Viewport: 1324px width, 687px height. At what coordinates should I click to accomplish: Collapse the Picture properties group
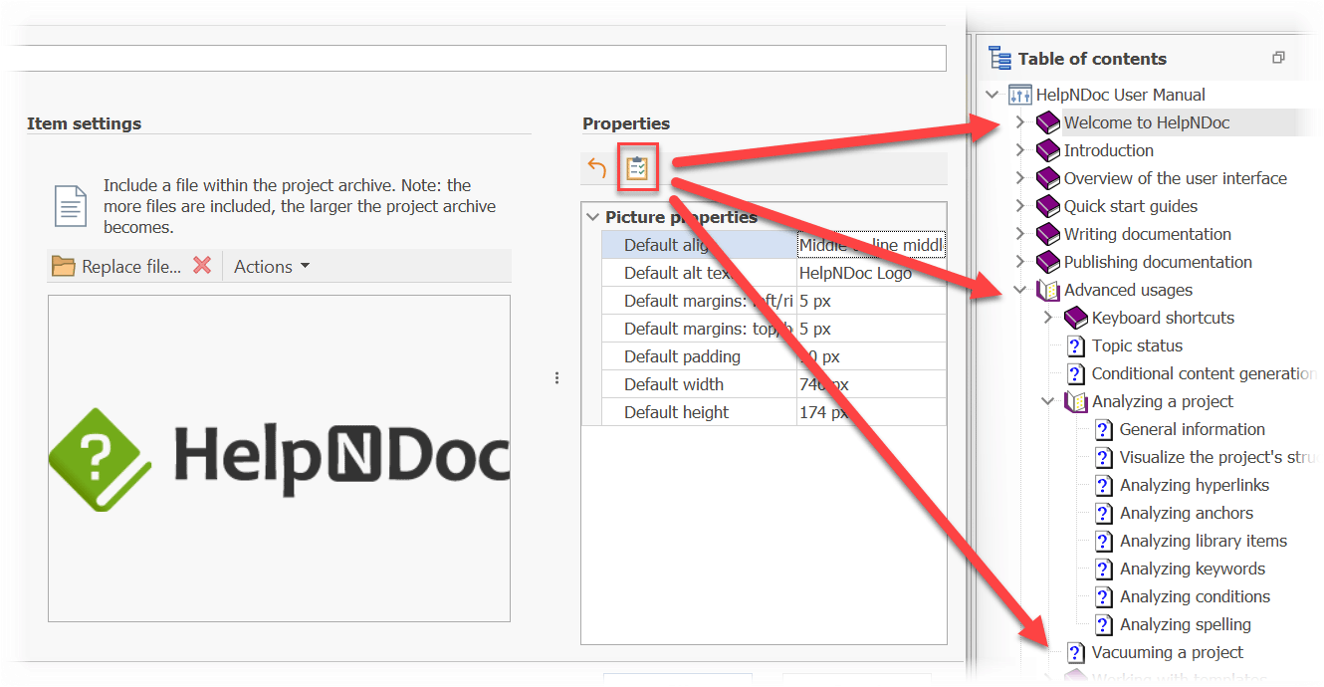click(x=593, y=217)
